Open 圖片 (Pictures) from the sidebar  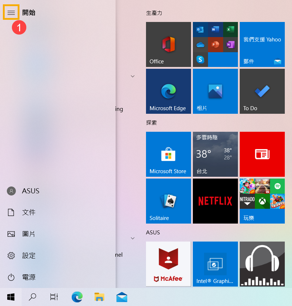(x=23, y=234)
